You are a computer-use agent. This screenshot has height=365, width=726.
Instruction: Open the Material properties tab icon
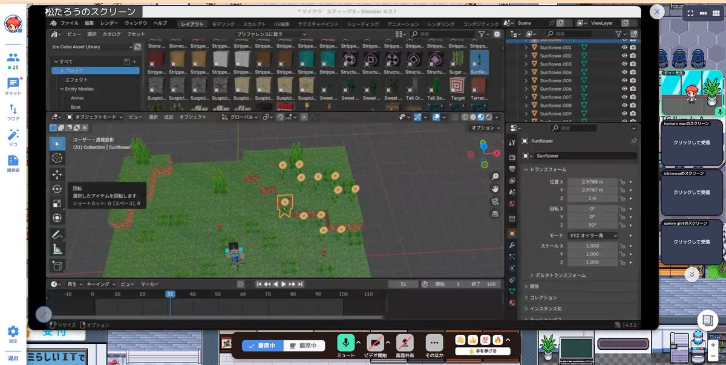pyautogui.click(x=512, y=303)
